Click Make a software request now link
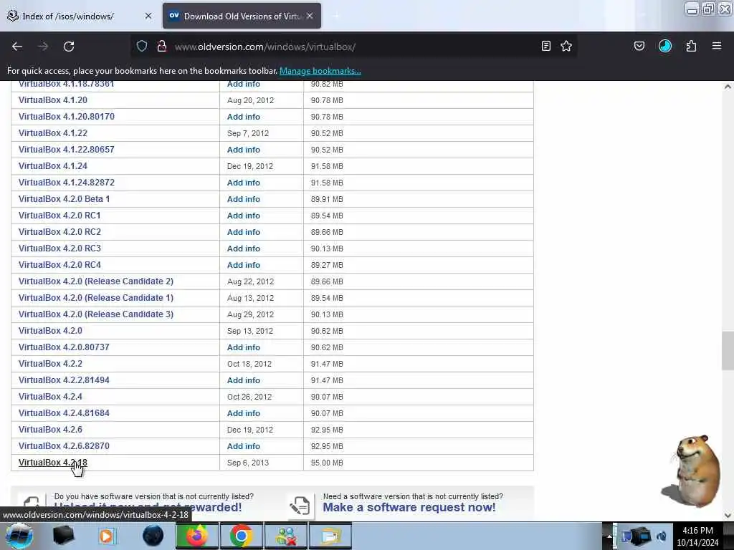This screenshot has height=550, width=734. (409, 508)
